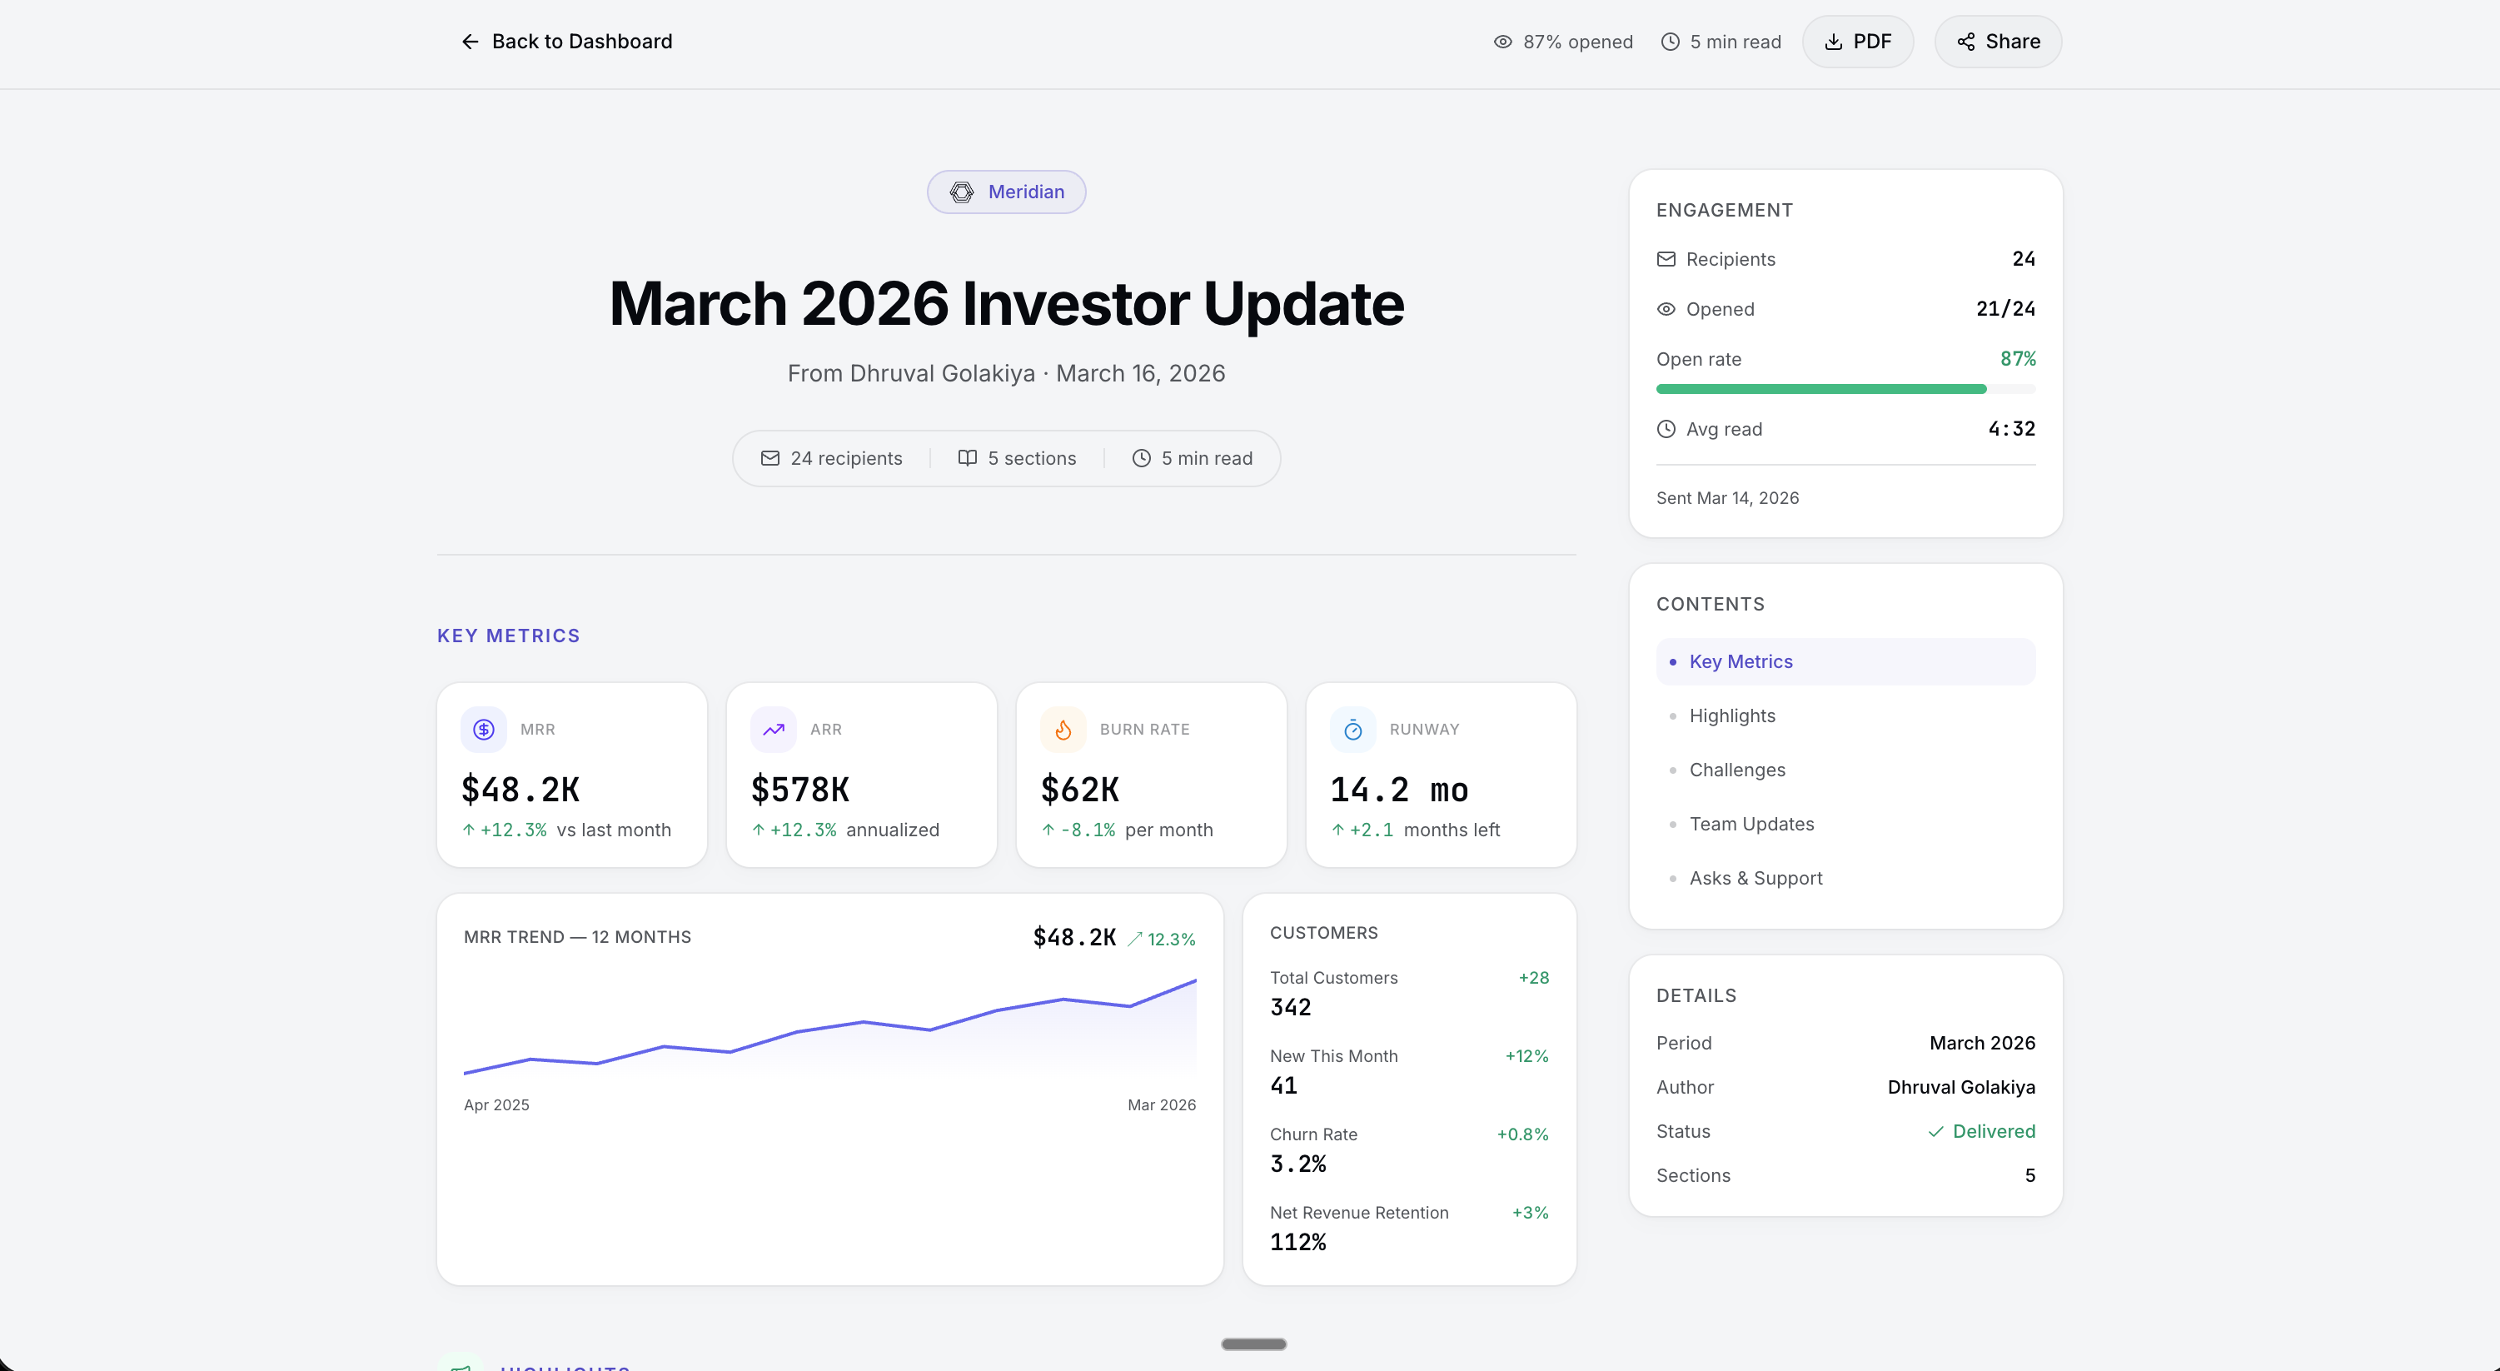Click the +28 Total Customers change

tap(1533, 978)
